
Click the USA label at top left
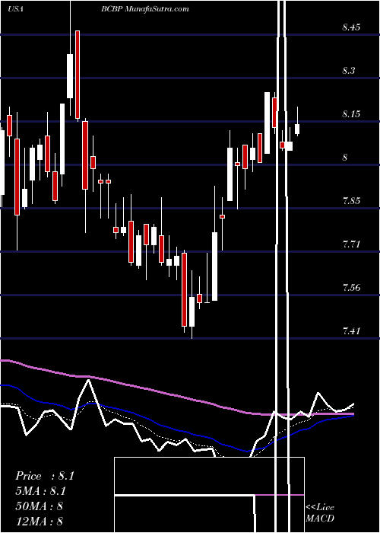pyautogui.click(x=16, y=9)
